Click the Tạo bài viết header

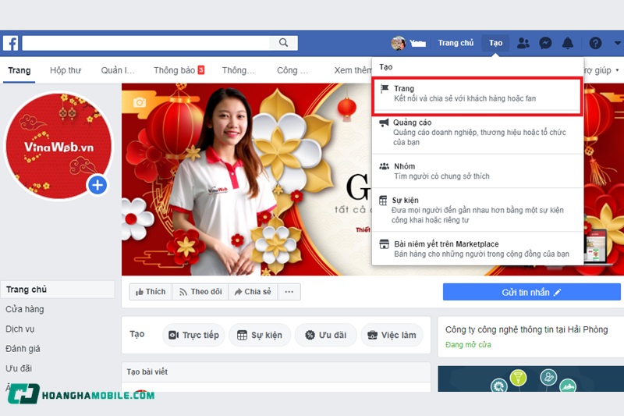(147, 372)
